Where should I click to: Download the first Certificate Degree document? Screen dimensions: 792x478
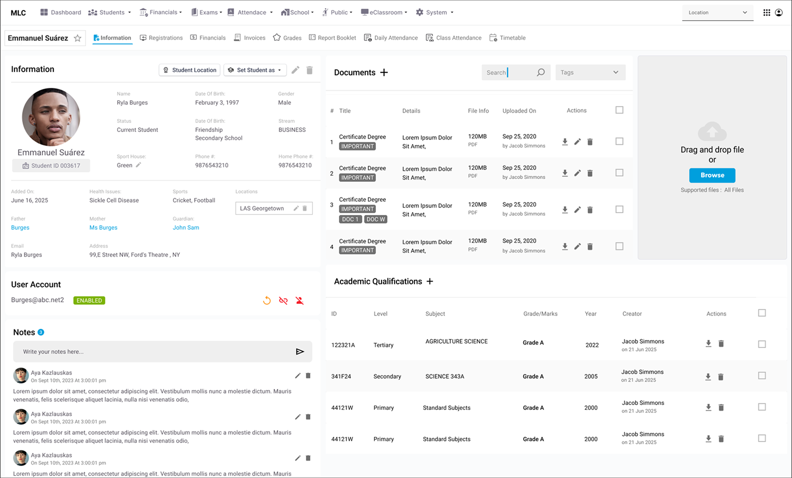point(565,142)
